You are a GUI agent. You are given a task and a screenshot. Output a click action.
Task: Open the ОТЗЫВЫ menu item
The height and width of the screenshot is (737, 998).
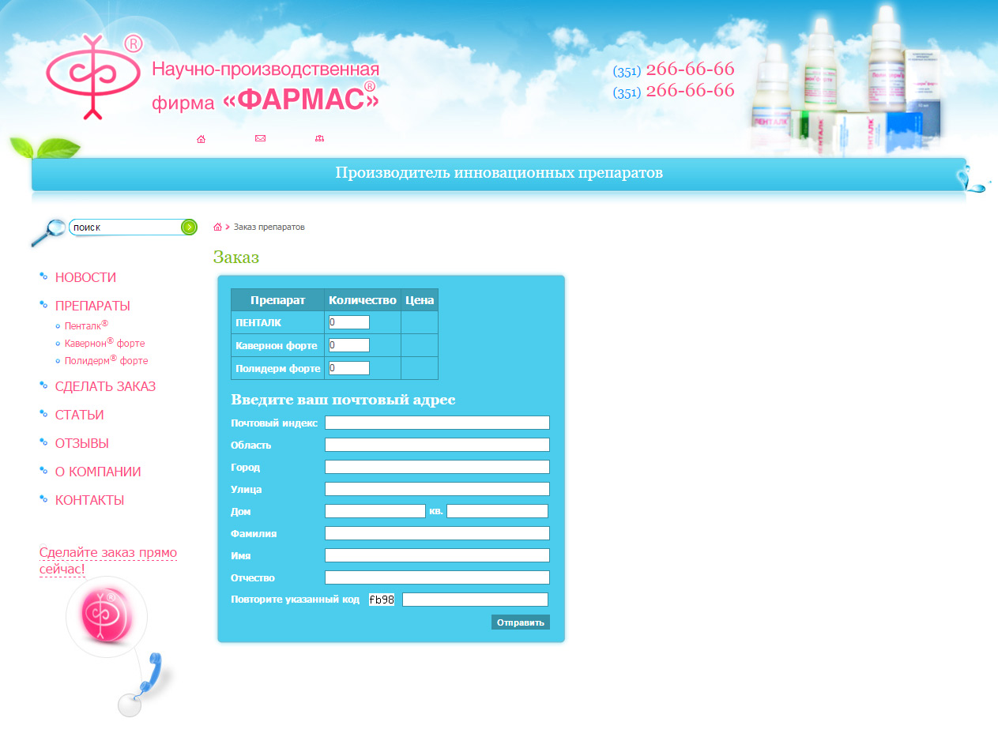click(82, 444)
